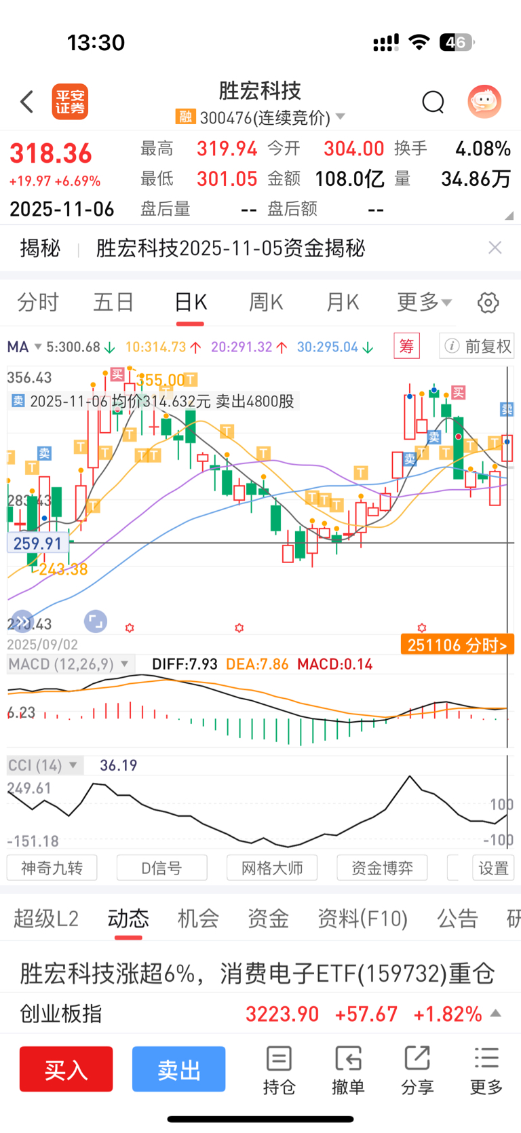
Task: Tap the DIFF:7.93 readout
Action: pyautogui.click(x=185, y=664)
